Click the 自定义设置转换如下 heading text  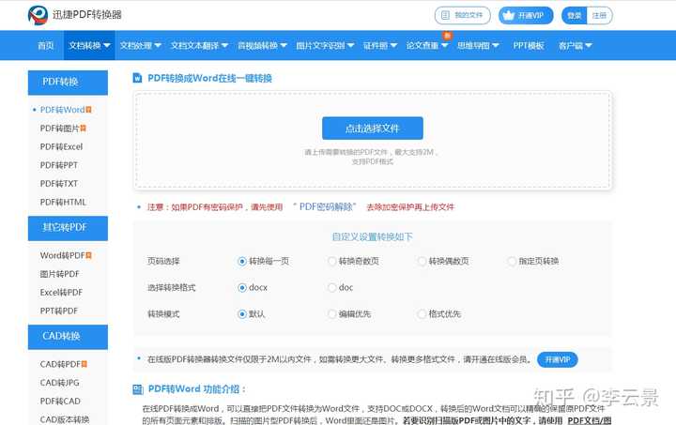[373, 236]
